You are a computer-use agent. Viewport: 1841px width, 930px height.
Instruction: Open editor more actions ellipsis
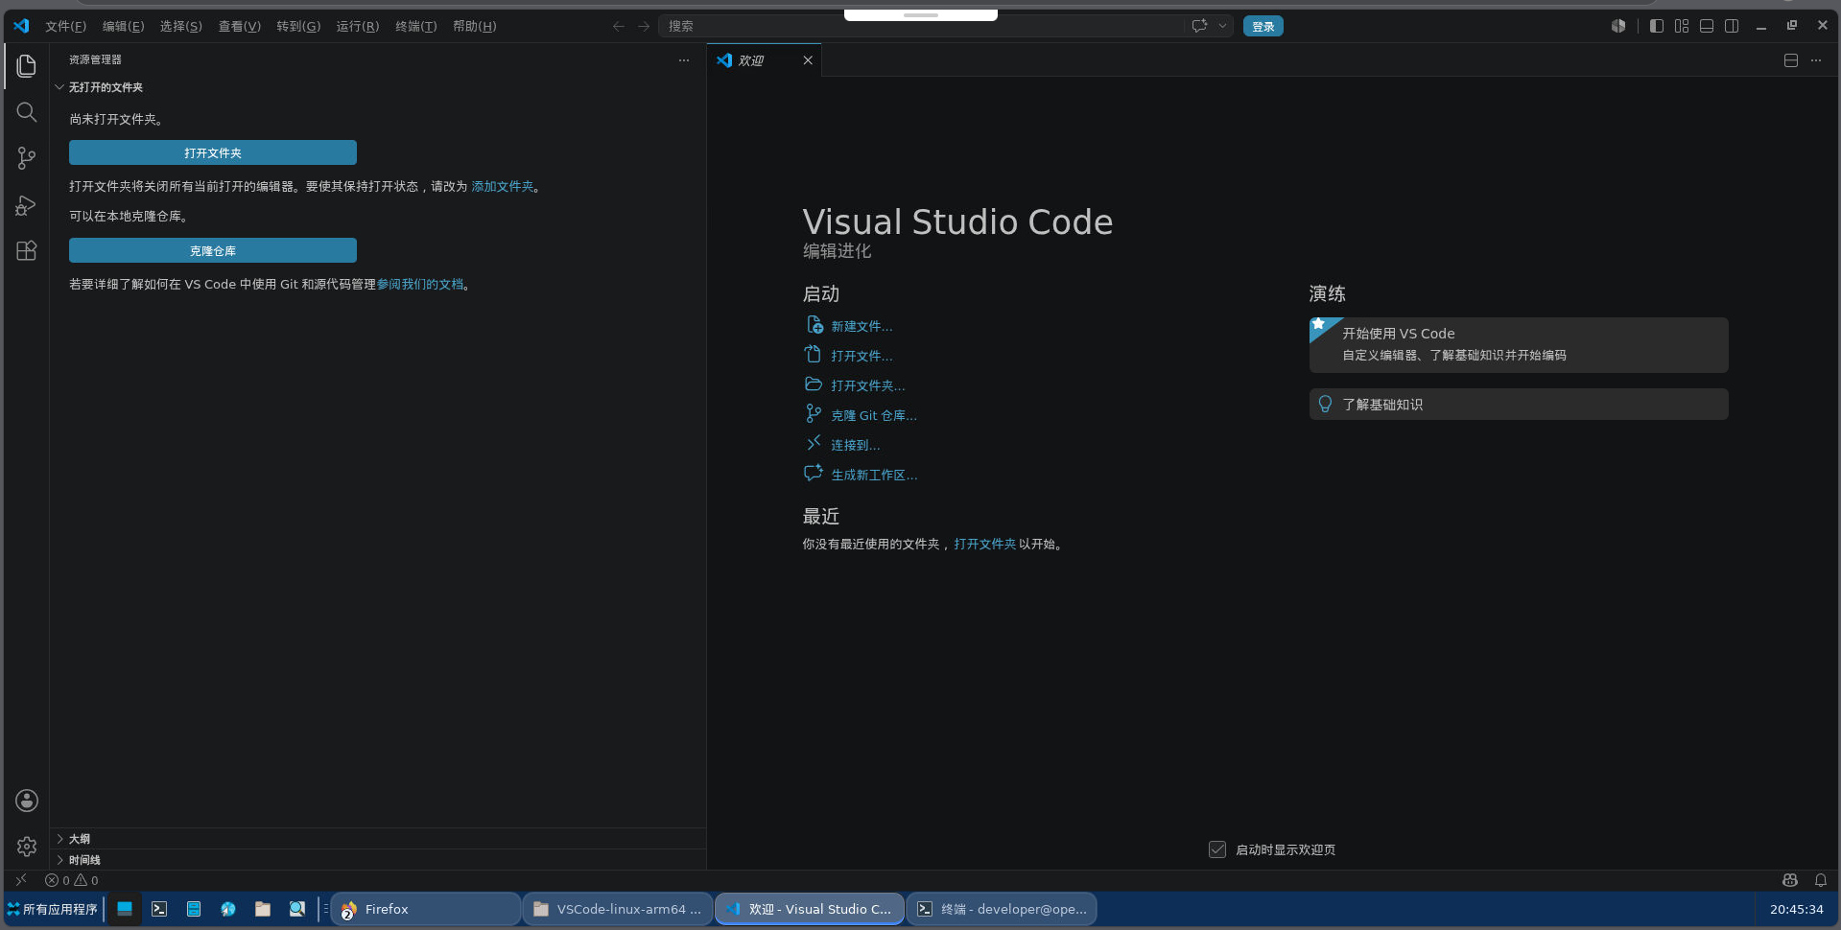[1816, 60]
